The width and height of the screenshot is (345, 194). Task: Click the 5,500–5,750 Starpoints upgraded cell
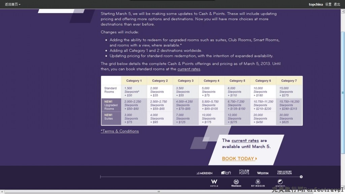(x=212, y=105)
